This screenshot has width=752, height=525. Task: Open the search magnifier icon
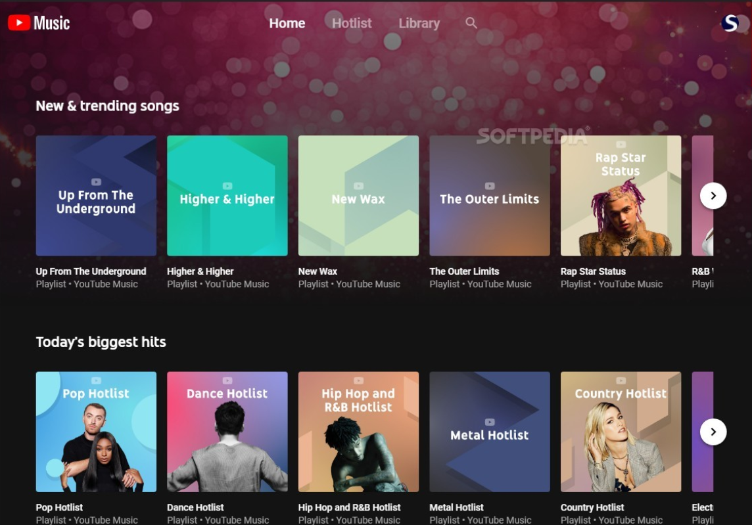[471, 23]
